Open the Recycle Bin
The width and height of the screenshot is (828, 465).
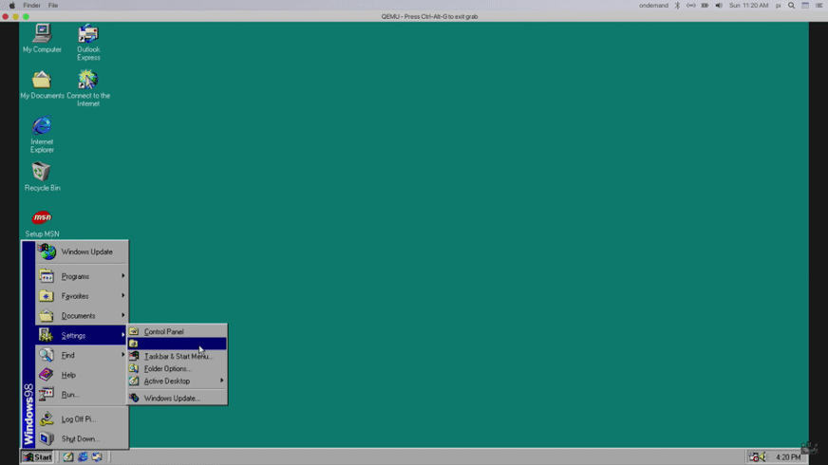point(42,172)
